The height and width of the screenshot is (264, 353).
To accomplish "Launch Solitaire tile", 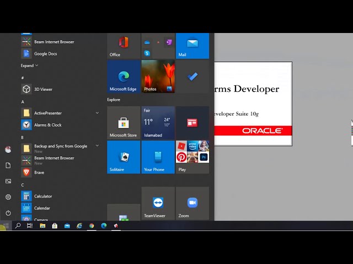I will (x=124, y=157).
